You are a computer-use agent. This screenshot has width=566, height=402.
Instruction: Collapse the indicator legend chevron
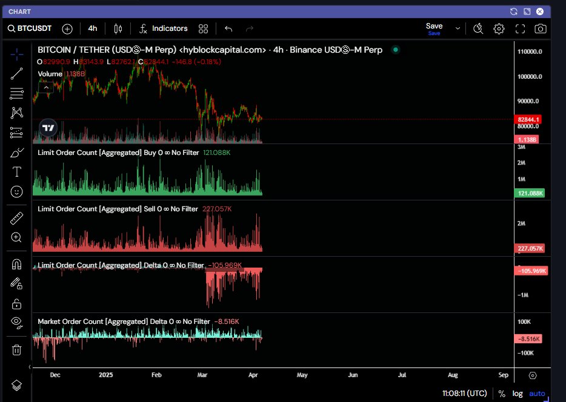pos(46,88)
